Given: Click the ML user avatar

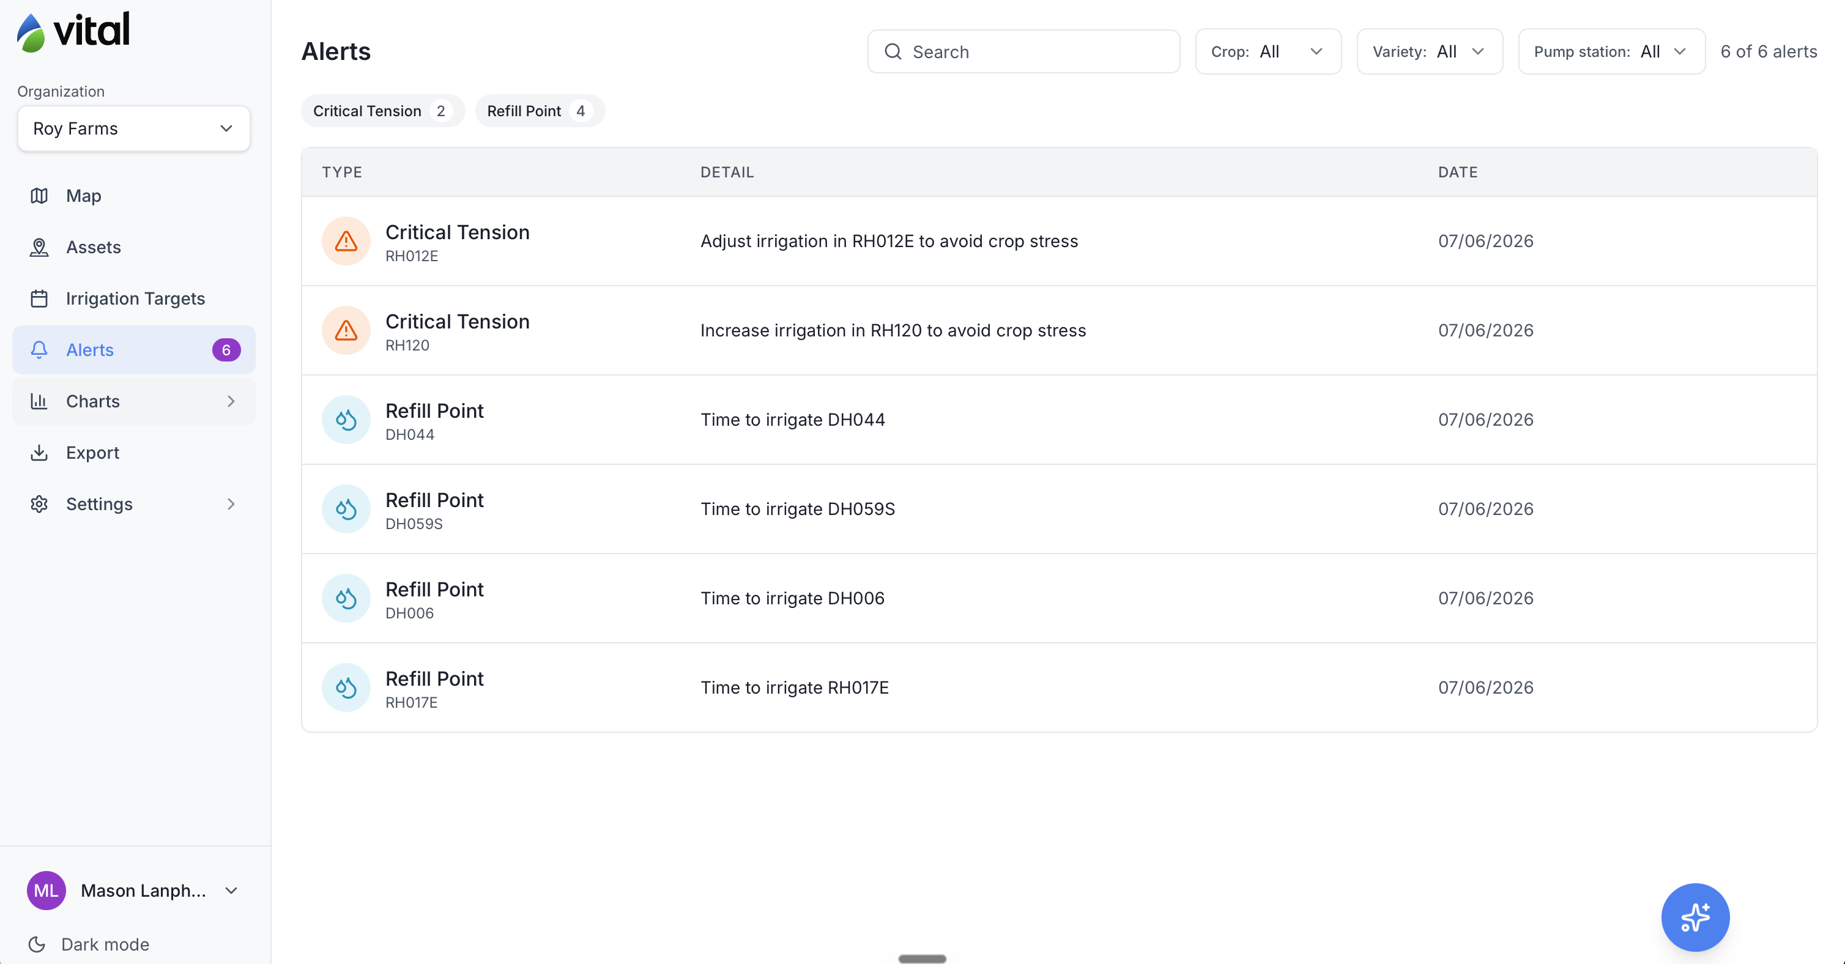Looking at the screenshot, I should (46, 891).
